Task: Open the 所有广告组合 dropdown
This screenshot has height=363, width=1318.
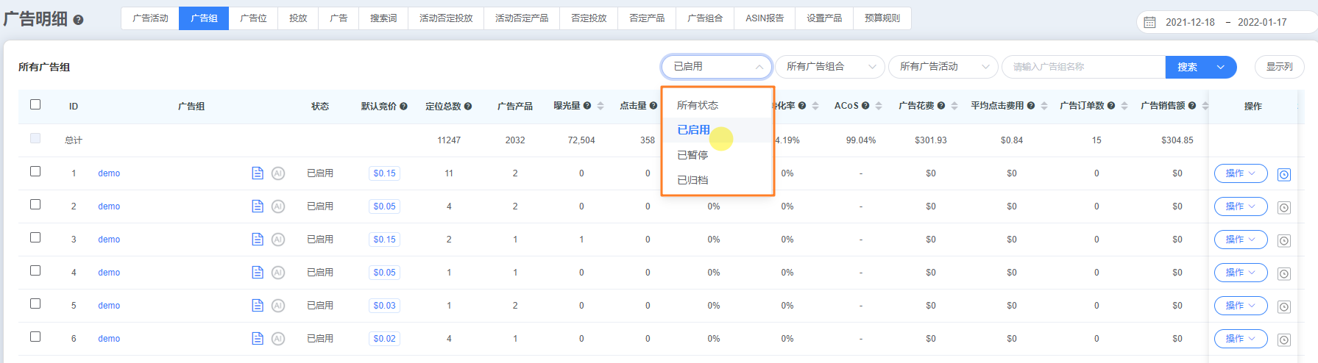Action: [829, 67]
